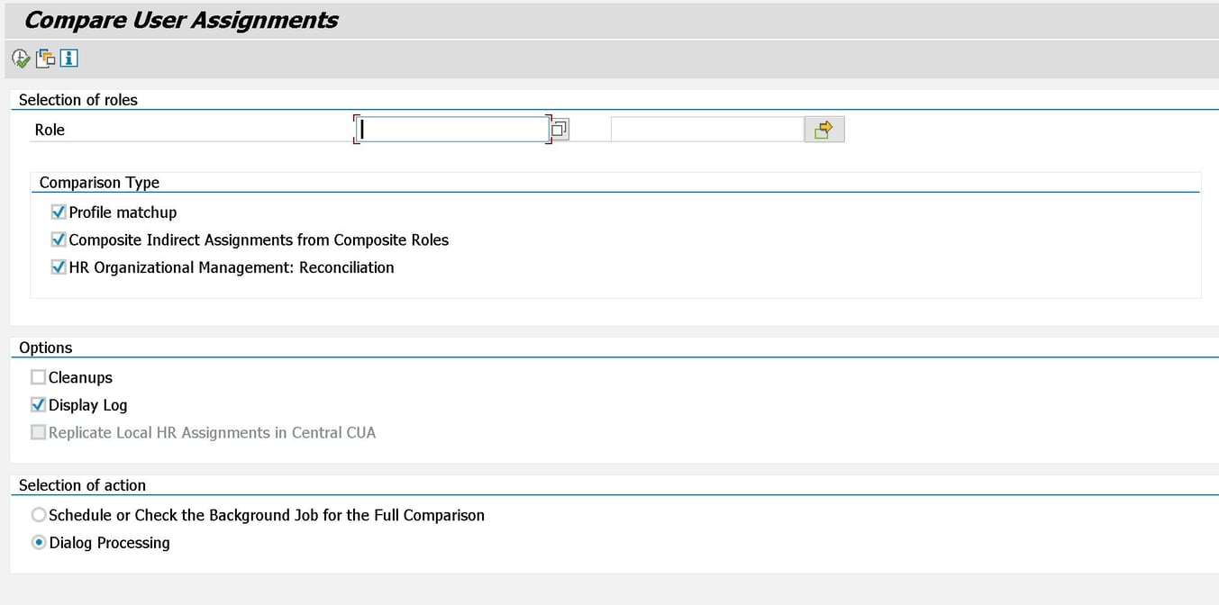Click the Role upper-range entry field
The image size is (1219, 605).
[x=707, y=129]
